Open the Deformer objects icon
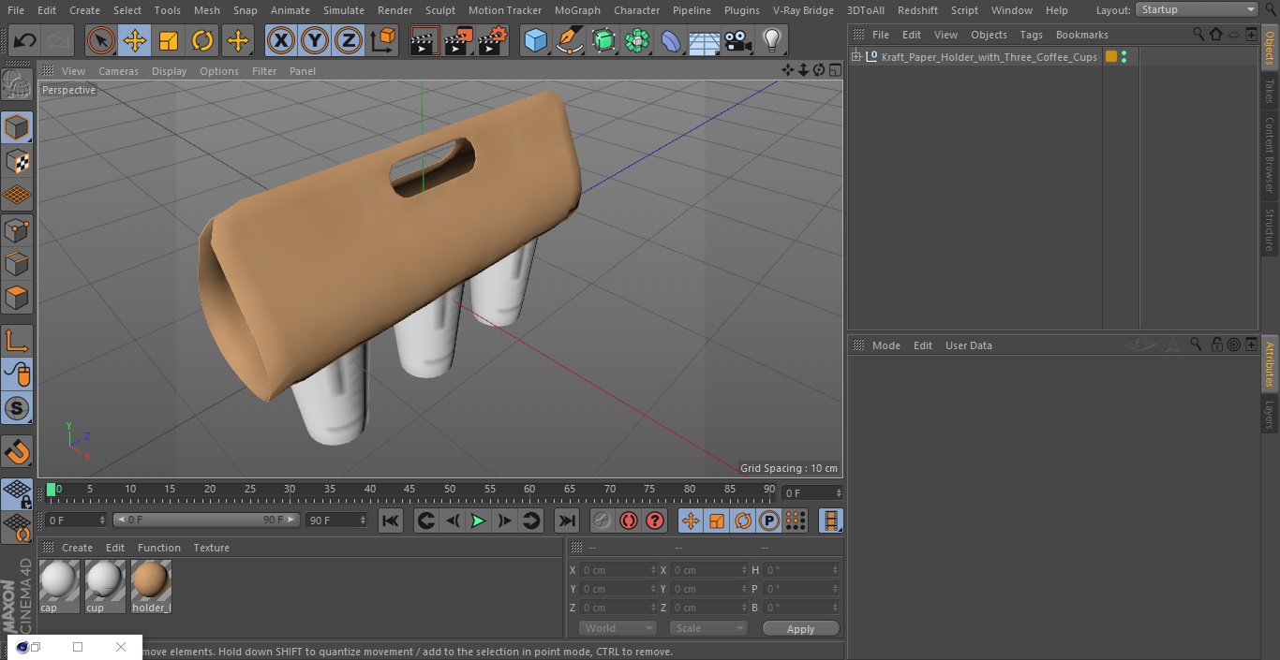 [671, 40]
